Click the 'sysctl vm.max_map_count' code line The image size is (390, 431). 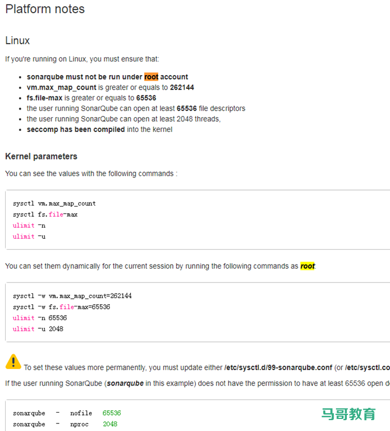pos(54,204)
